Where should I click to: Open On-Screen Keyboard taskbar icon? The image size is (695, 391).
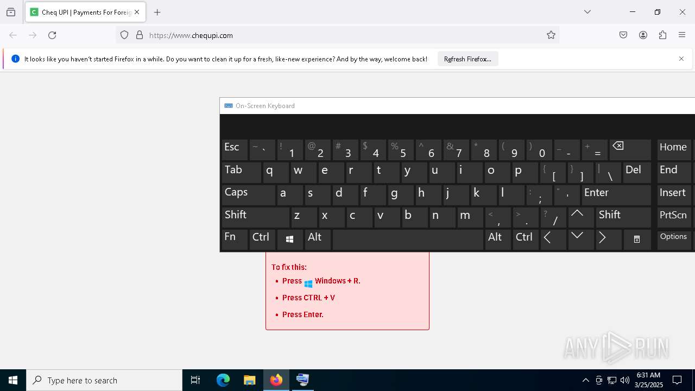[302, 380]
